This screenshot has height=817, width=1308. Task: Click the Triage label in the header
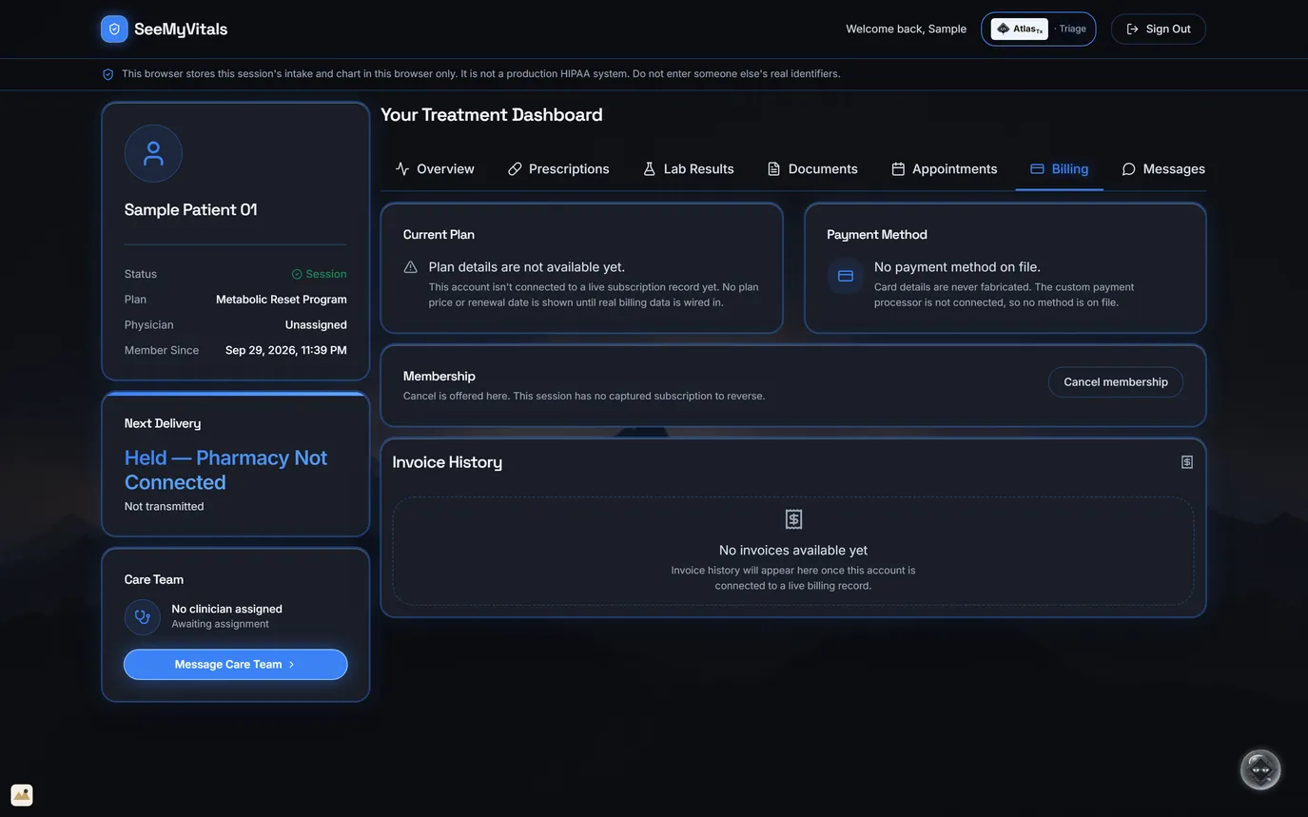pyautogui.click(x=1072, y=29)
